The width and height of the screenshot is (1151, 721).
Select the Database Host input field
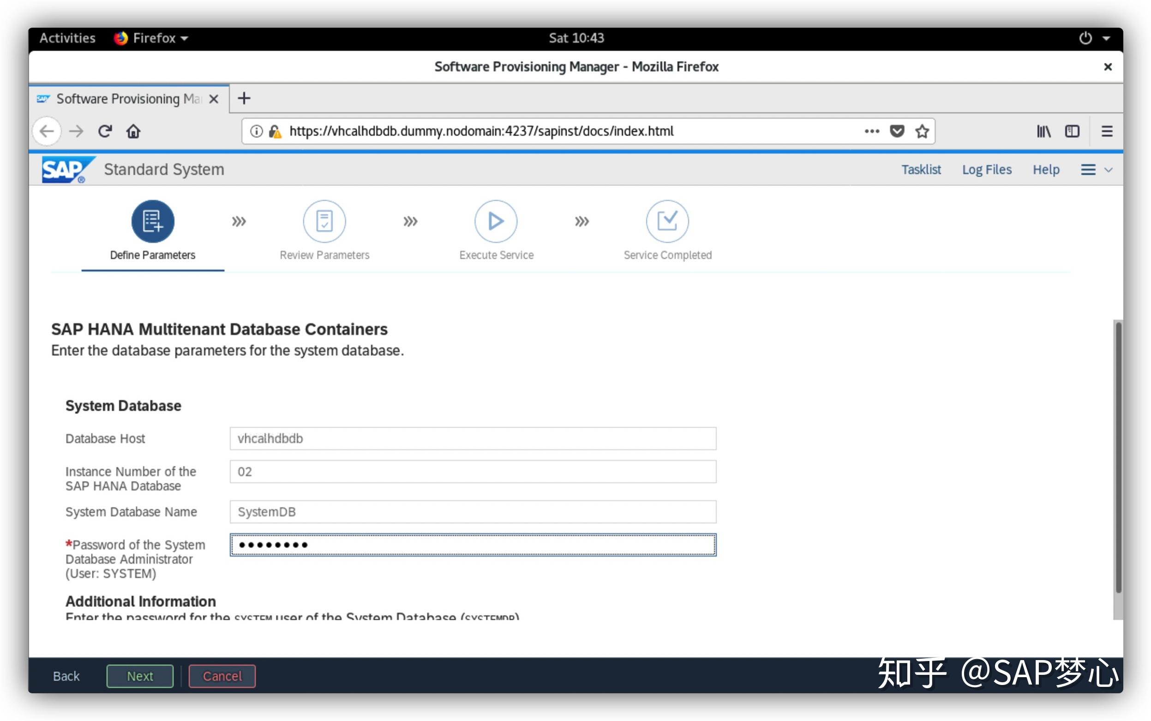[x=472, y=439]
